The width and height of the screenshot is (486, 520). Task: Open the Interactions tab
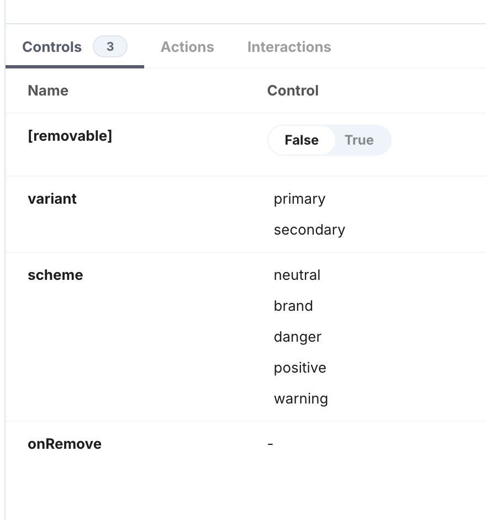coord(289,47)
